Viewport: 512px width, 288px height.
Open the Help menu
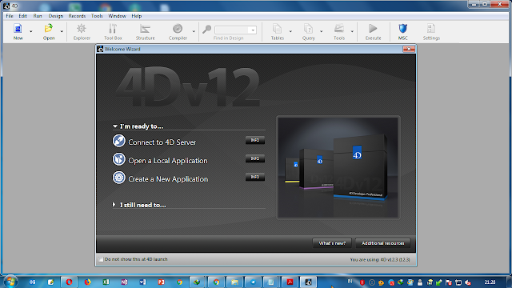[x=137, y=16]
